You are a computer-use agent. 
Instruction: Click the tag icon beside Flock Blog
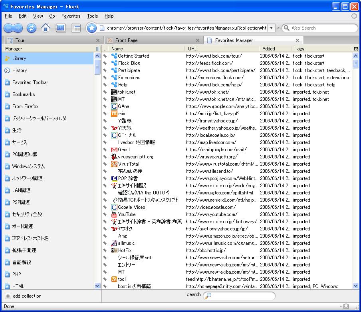[x=105, y=63]
